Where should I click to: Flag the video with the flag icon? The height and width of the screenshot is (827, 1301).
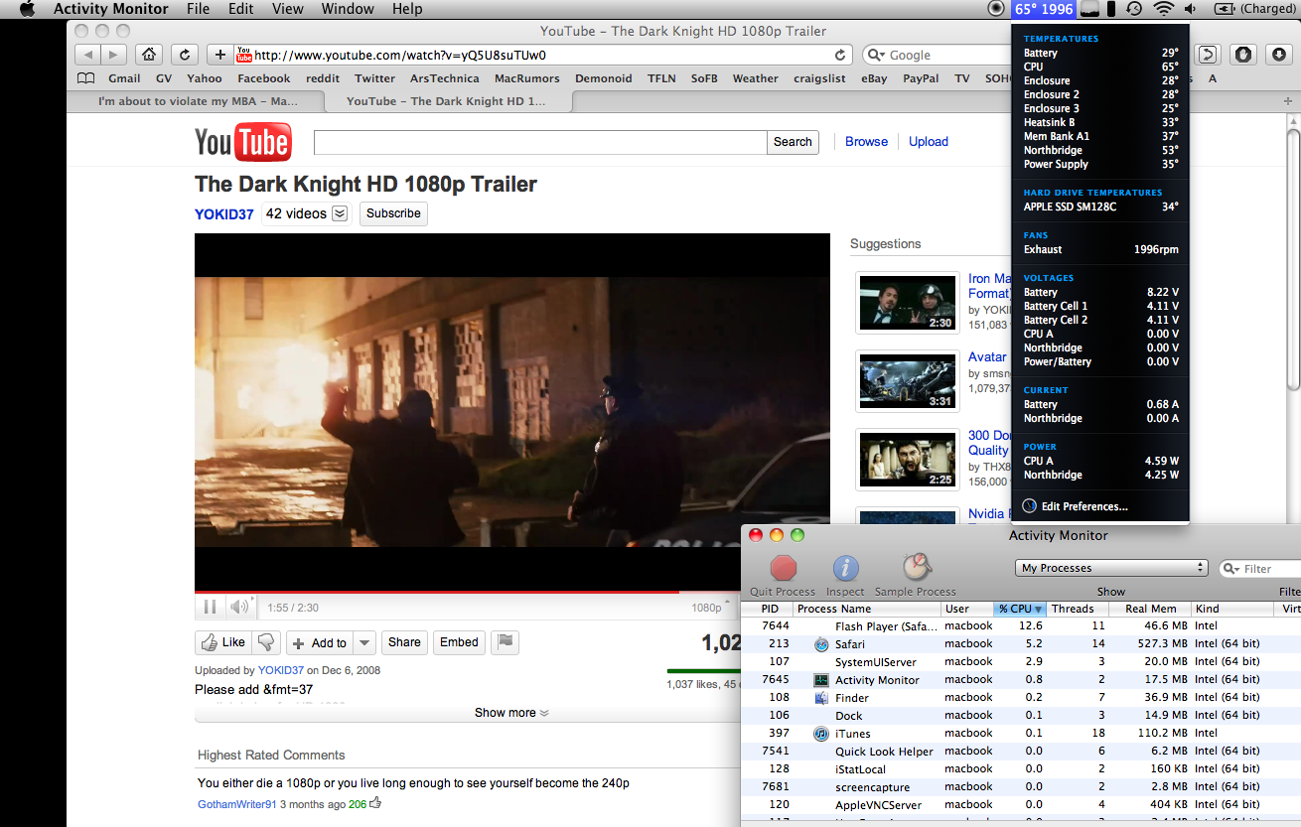(x=506, y=642)
